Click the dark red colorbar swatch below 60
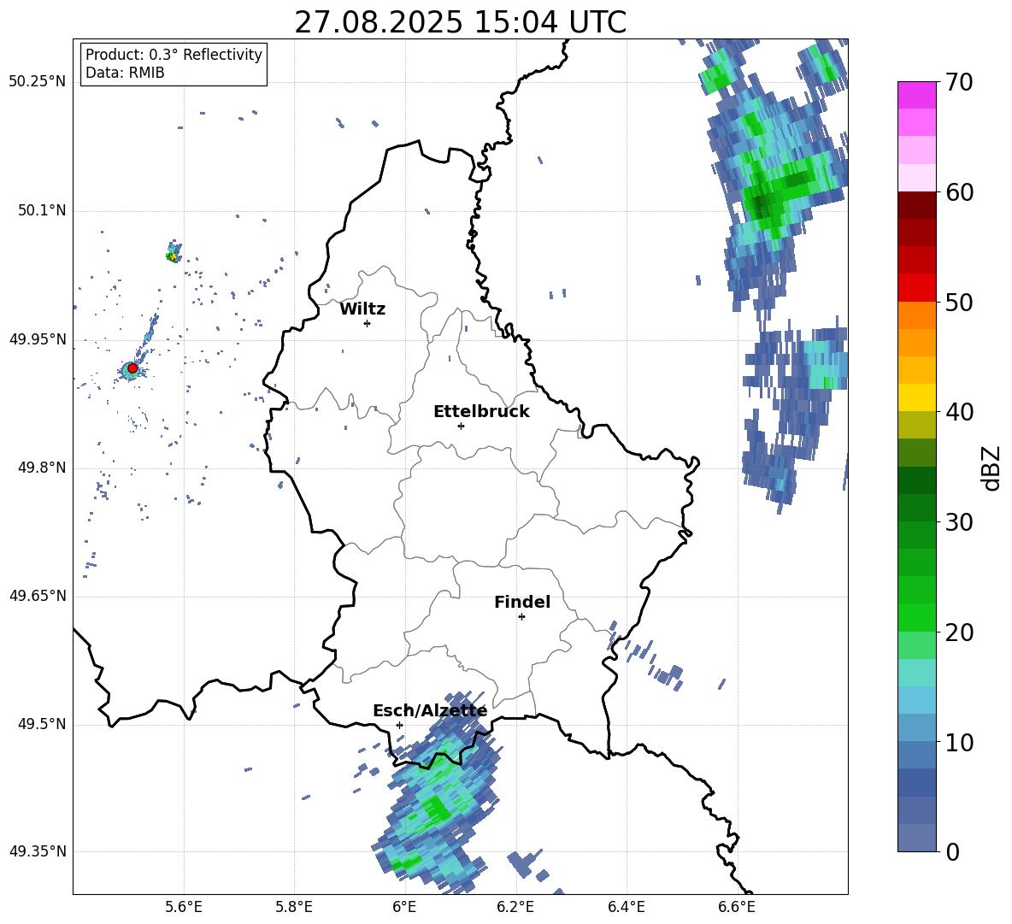Screen dimensions: 1012x924 pyautogui.click(x=917, y=205)
